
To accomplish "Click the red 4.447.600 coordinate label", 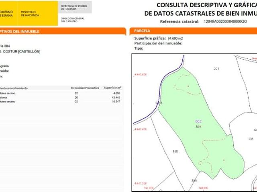I will click(x=140, y=75).
